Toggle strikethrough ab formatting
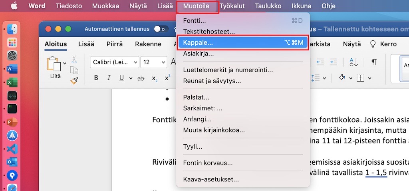 pyautogui.click(x=141, y=78)
